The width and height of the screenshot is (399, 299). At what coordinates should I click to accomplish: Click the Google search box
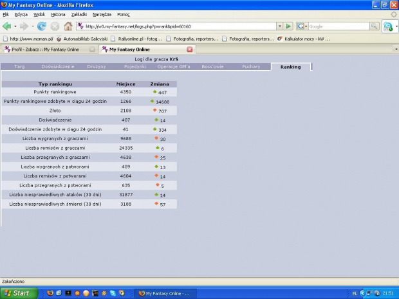[x=339, y=26]
